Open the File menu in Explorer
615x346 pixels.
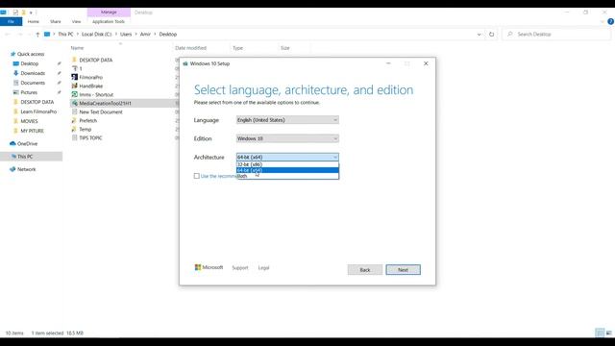pos(11,21)
